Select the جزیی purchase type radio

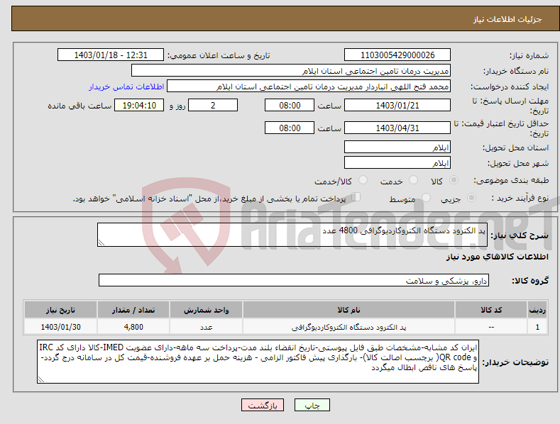[x=471, y=197]
